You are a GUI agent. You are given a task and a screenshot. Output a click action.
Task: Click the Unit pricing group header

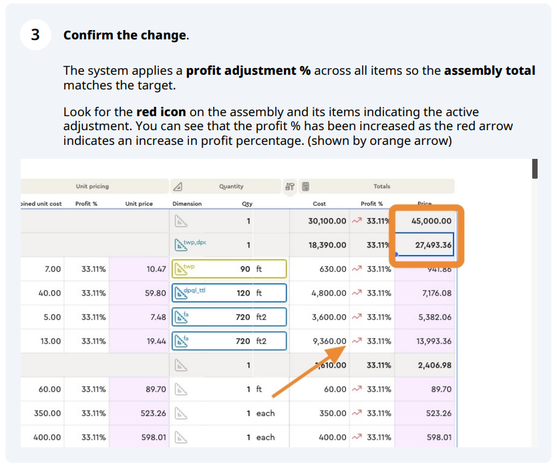pos(92,186)
